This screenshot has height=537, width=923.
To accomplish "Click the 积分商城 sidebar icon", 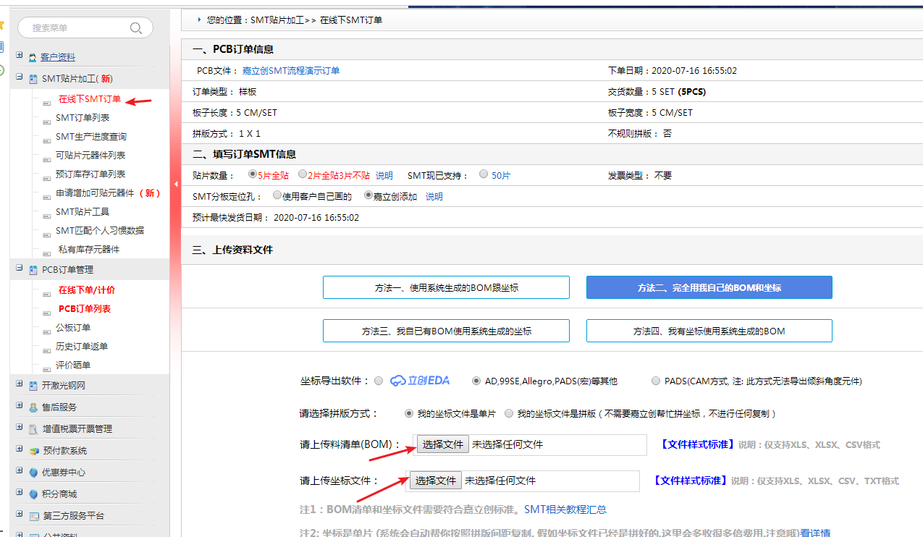I will pos(33,494).
